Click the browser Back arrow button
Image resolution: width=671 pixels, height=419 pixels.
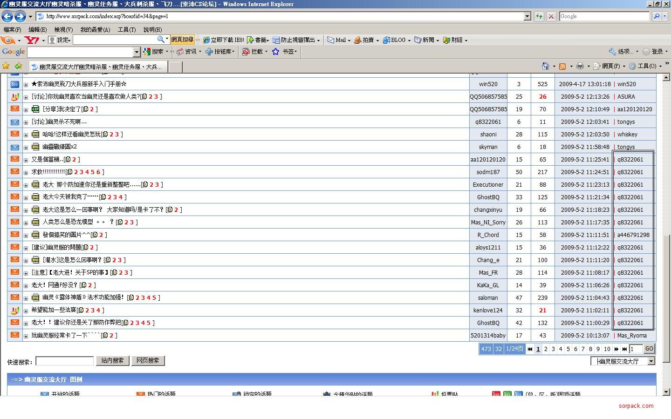(7, 16)
